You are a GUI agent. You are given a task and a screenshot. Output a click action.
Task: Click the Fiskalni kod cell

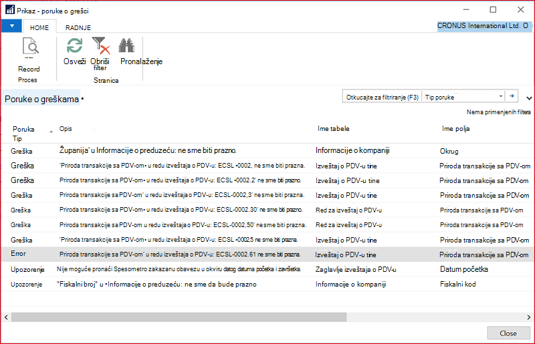tap(458, 284)
